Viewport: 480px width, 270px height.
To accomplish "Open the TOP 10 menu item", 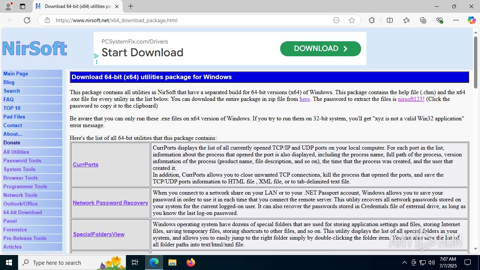I will coord(12,108).
